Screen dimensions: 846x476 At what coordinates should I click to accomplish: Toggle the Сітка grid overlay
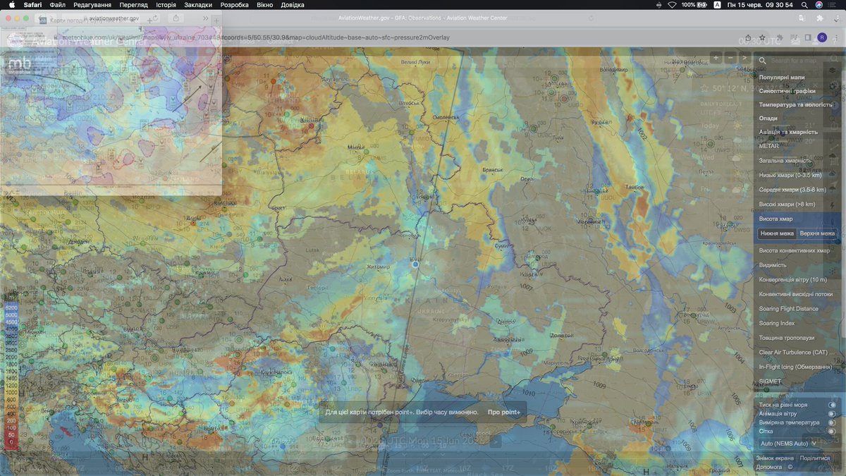pyautogui.click(x=833, y=431)
